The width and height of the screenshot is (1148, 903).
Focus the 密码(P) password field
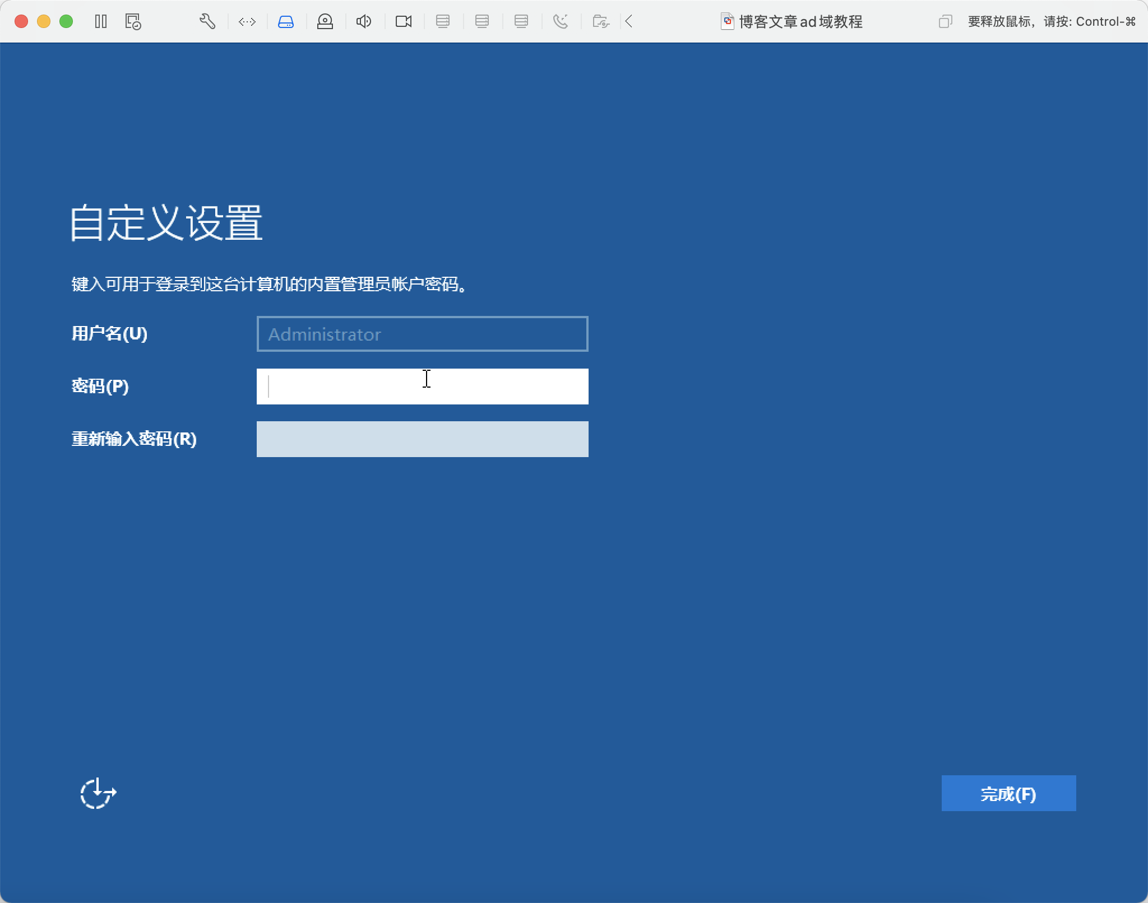coord(422,387)
